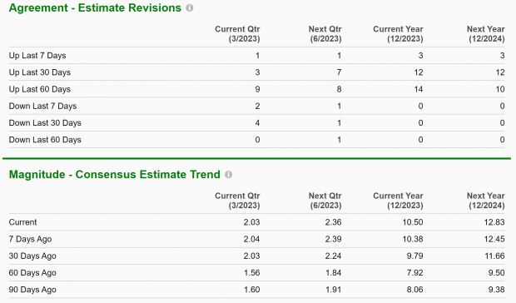Select the Agreement - Estimate Revisions heading
516x303 pixels.
click(x=95, y=7)
